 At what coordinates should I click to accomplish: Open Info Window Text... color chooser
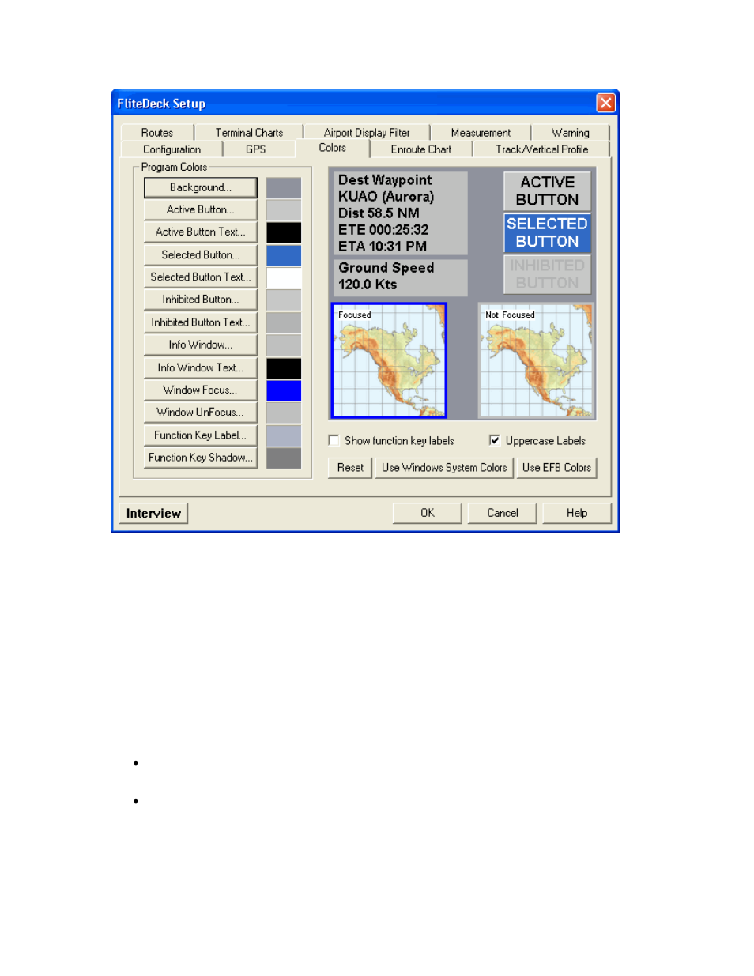tap(201, 367)
